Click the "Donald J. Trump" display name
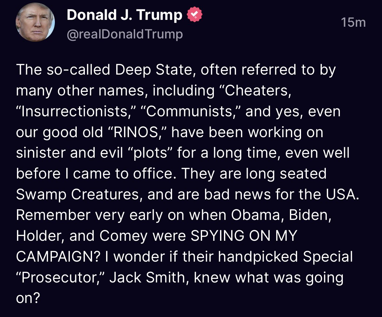The height and width of the screenshot is (317, 382). click(x=124, y=15)
